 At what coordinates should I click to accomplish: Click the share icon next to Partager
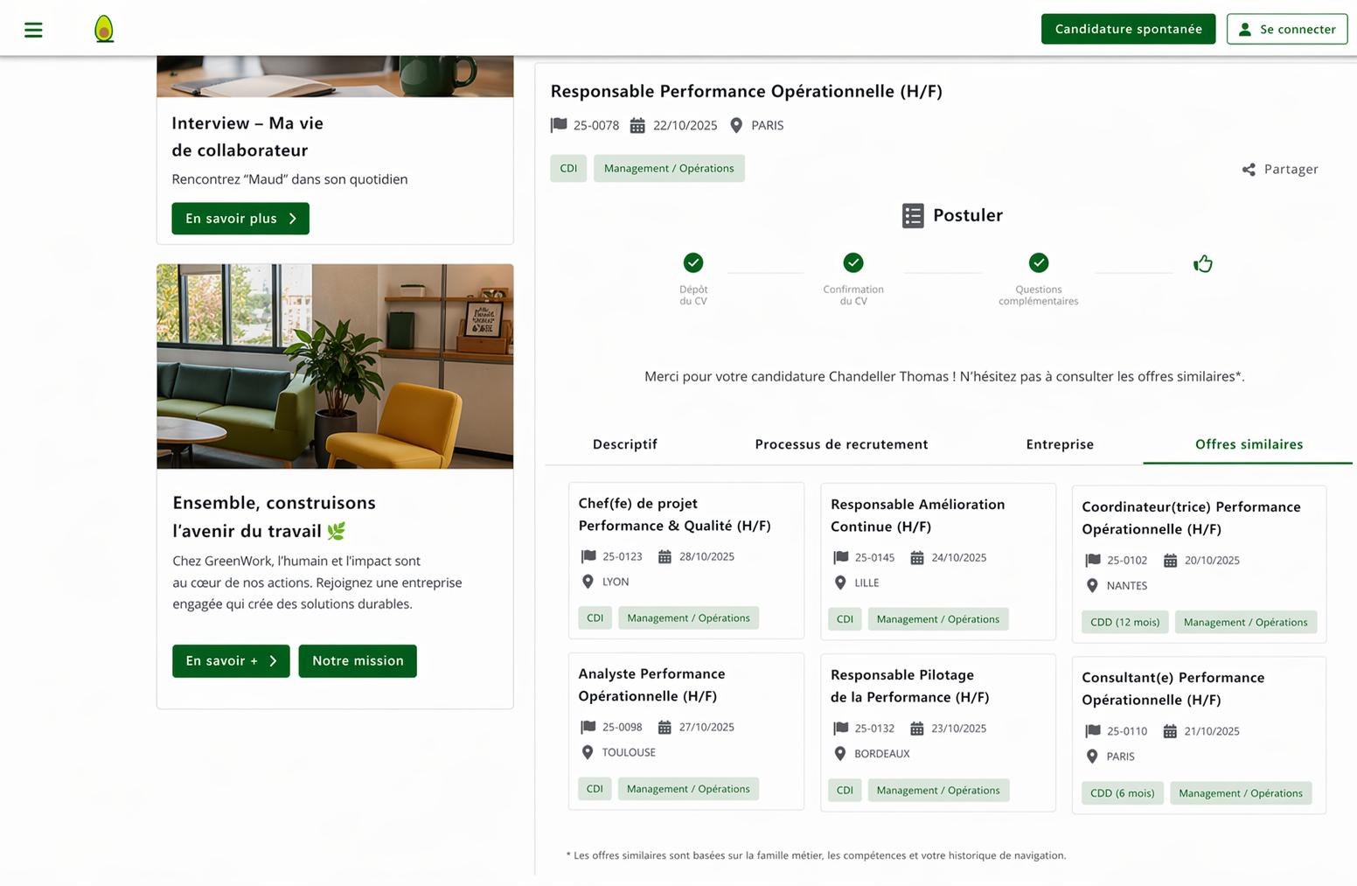pos(1249,170)
